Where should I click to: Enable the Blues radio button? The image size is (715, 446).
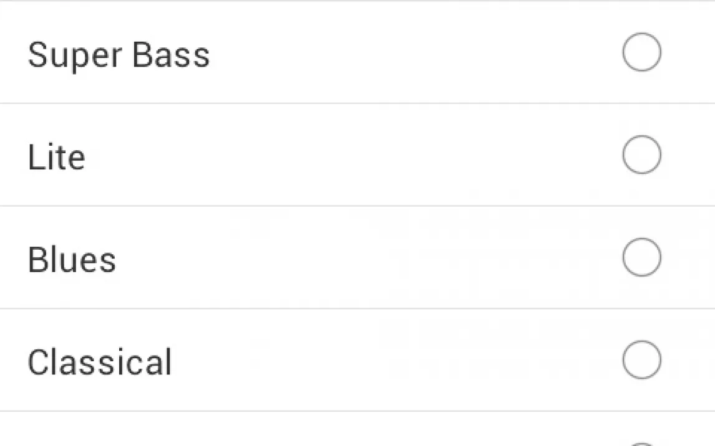[x=641, y=258]
